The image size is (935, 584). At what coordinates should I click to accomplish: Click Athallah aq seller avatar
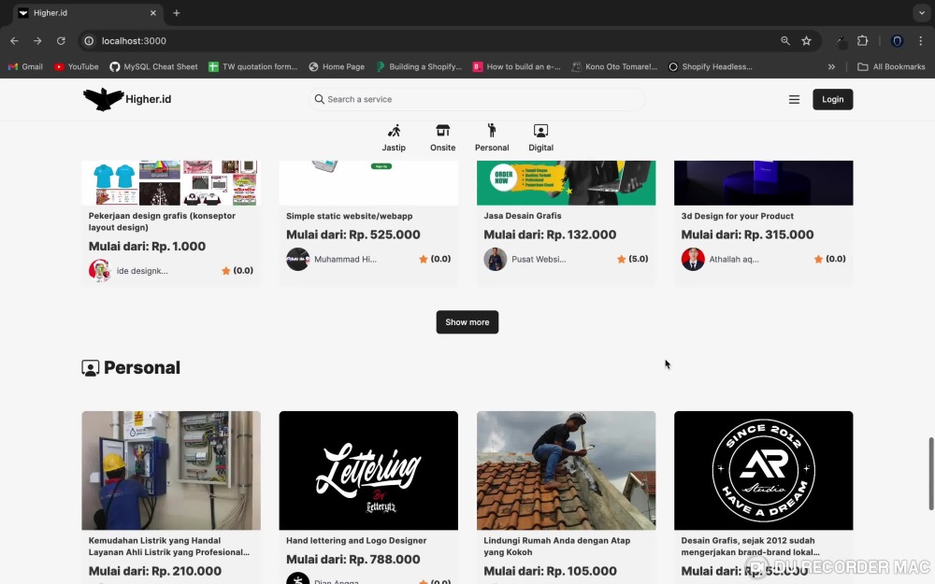[693, 259]
